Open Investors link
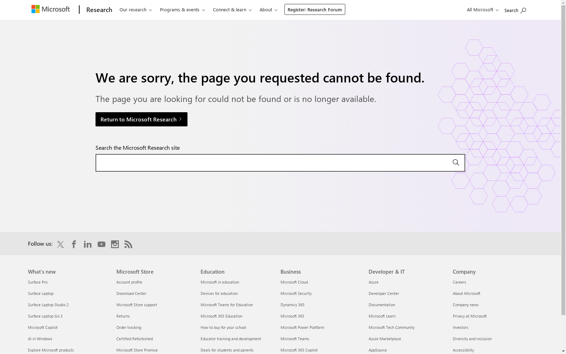This screenshot has width=566, height=354. click(461, 327)
